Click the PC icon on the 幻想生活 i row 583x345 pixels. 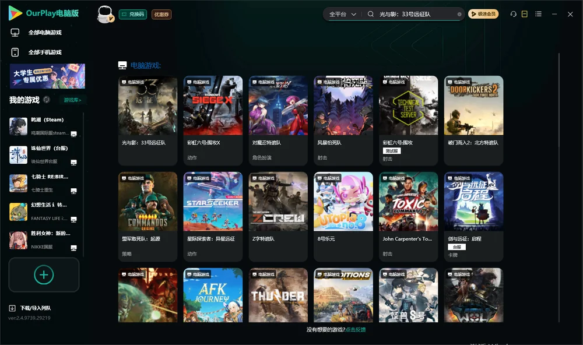click(73, 219)
